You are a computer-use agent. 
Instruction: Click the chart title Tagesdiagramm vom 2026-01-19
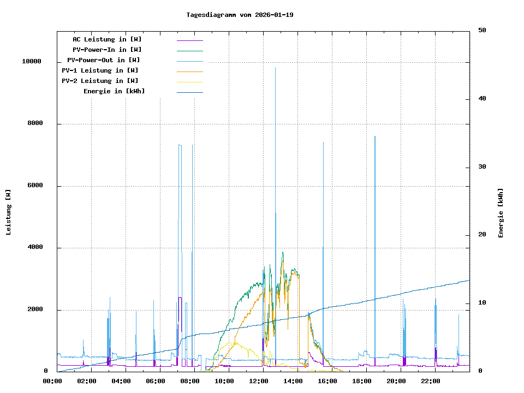tap(240, 15)
